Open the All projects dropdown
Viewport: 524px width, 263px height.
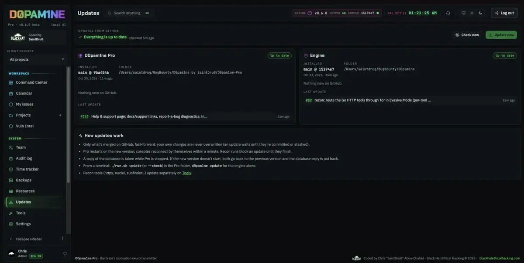[x=37, y=59]
